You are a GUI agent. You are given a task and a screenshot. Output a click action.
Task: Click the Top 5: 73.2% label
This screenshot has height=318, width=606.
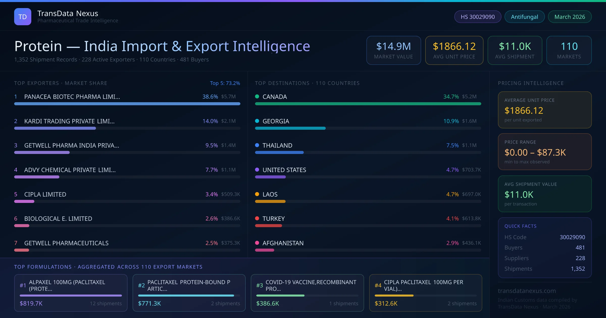coord(225,83)
